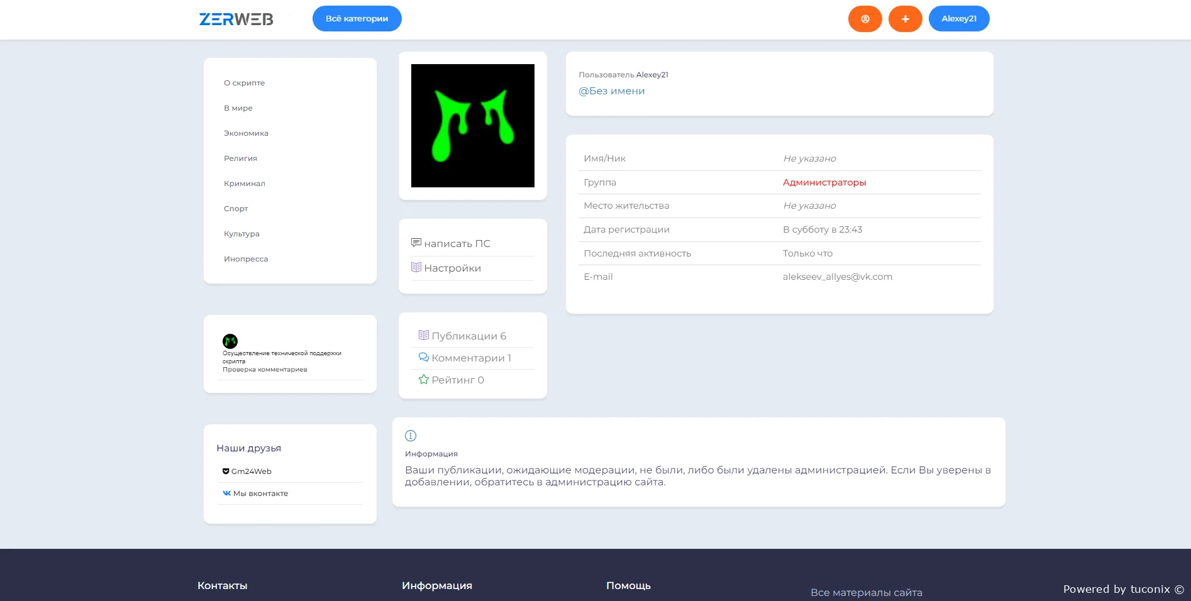Open Комментарии 1 list
Screen dimensions: 1191x601
471,358
